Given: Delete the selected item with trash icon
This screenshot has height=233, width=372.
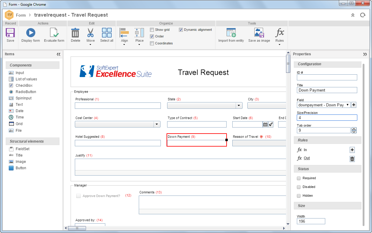Looking at the screenshot, I should pyautogui.click(x=75, y=33).
